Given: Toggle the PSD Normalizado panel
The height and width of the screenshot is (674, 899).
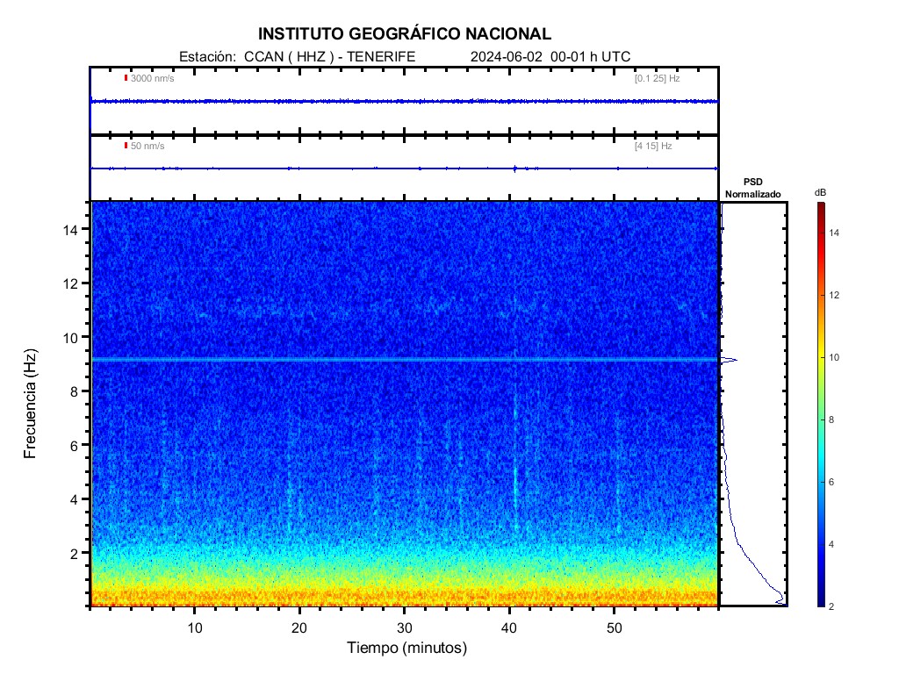Looking at the screenshot, I should click(753, 404).
